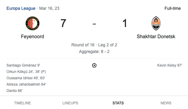
Task: Click the Feyenoord club crest logo
Action: point(33,23)
